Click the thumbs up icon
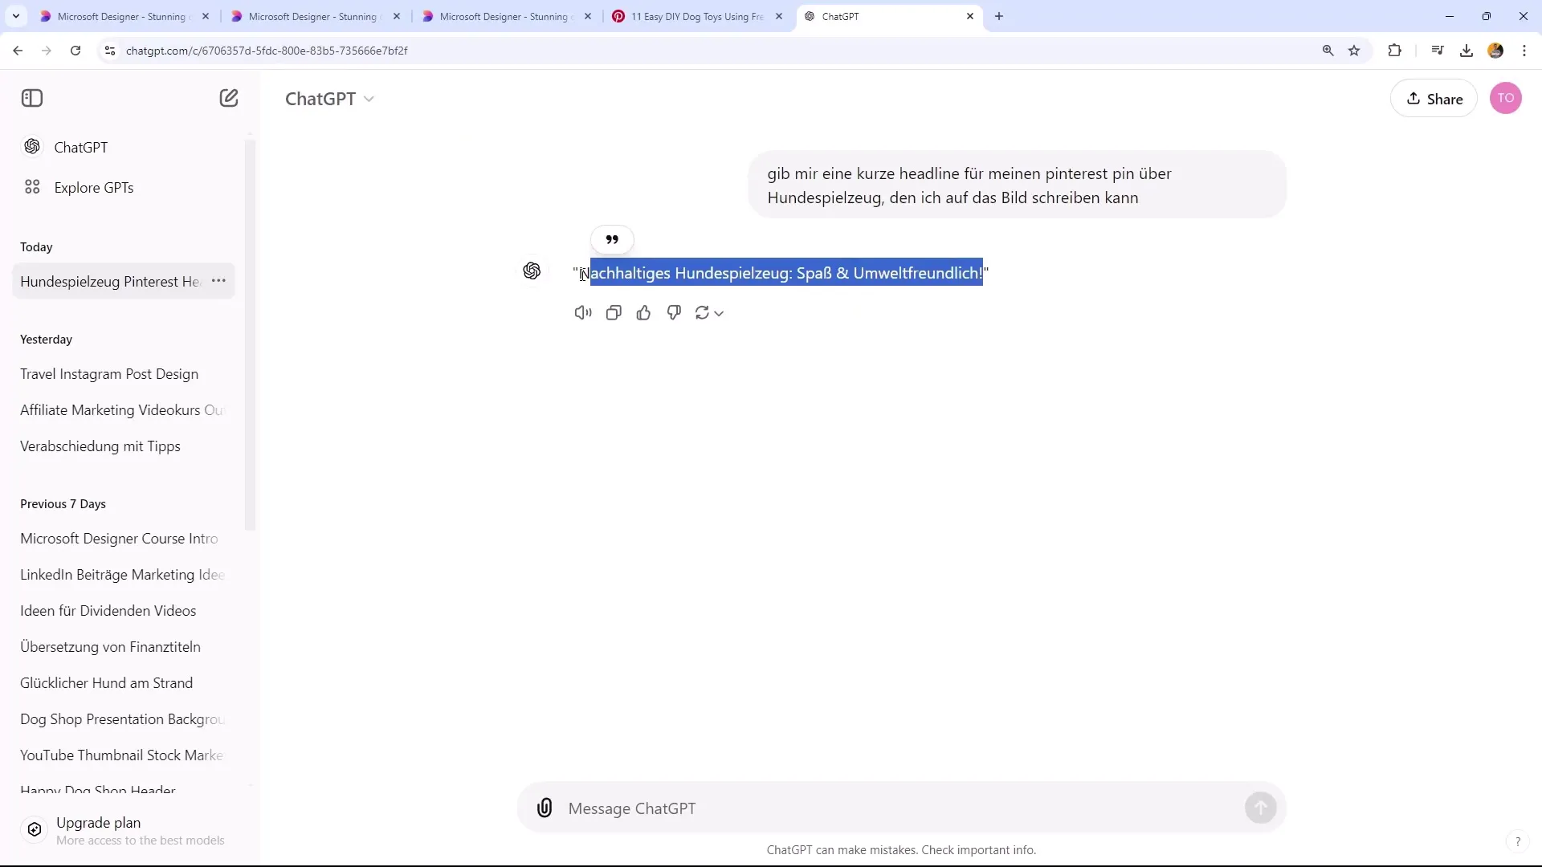 click(x=644, y=312)
